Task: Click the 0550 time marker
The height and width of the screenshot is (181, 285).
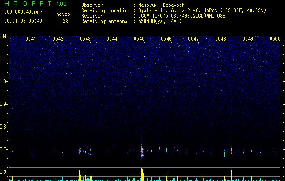Action: pos(275,39)
